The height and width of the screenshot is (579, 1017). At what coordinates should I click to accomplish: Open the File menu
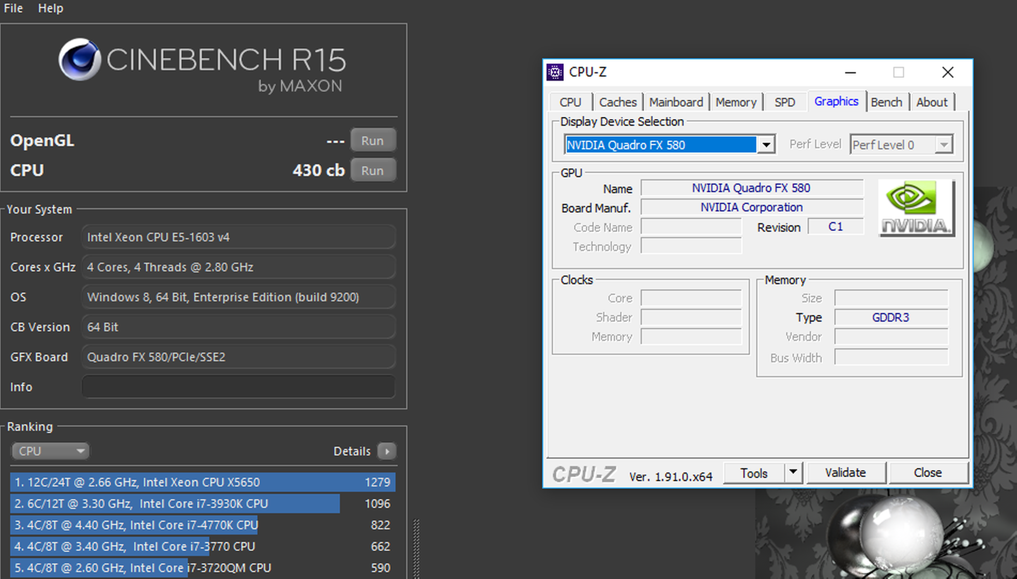13,8
